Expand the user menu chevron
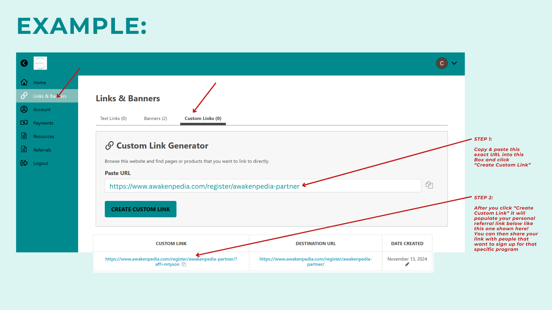Viewport: 552px width, 310px height. point(454,63)
